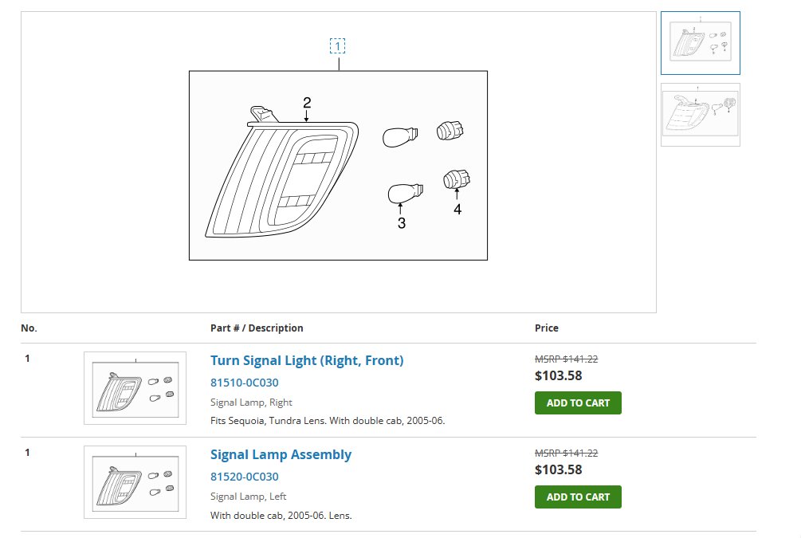Add the left Signal Lamp Assembly to cart

pyautogui.click(x=578, y=497)
